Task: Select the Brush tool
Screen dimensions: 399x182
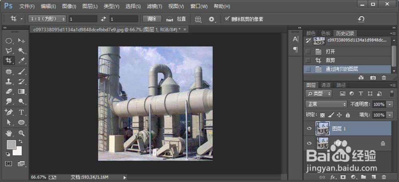Action: pos(22,72)
